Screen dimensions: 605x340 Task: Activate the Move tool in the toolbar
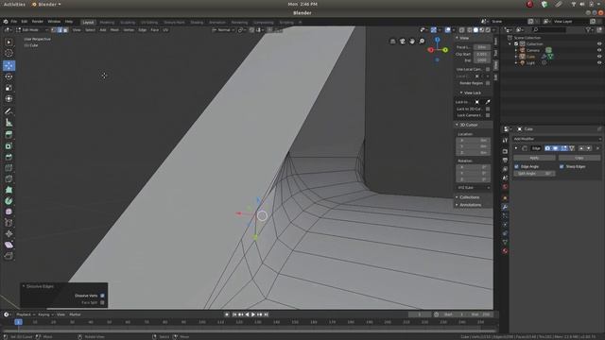coord(9,65)
